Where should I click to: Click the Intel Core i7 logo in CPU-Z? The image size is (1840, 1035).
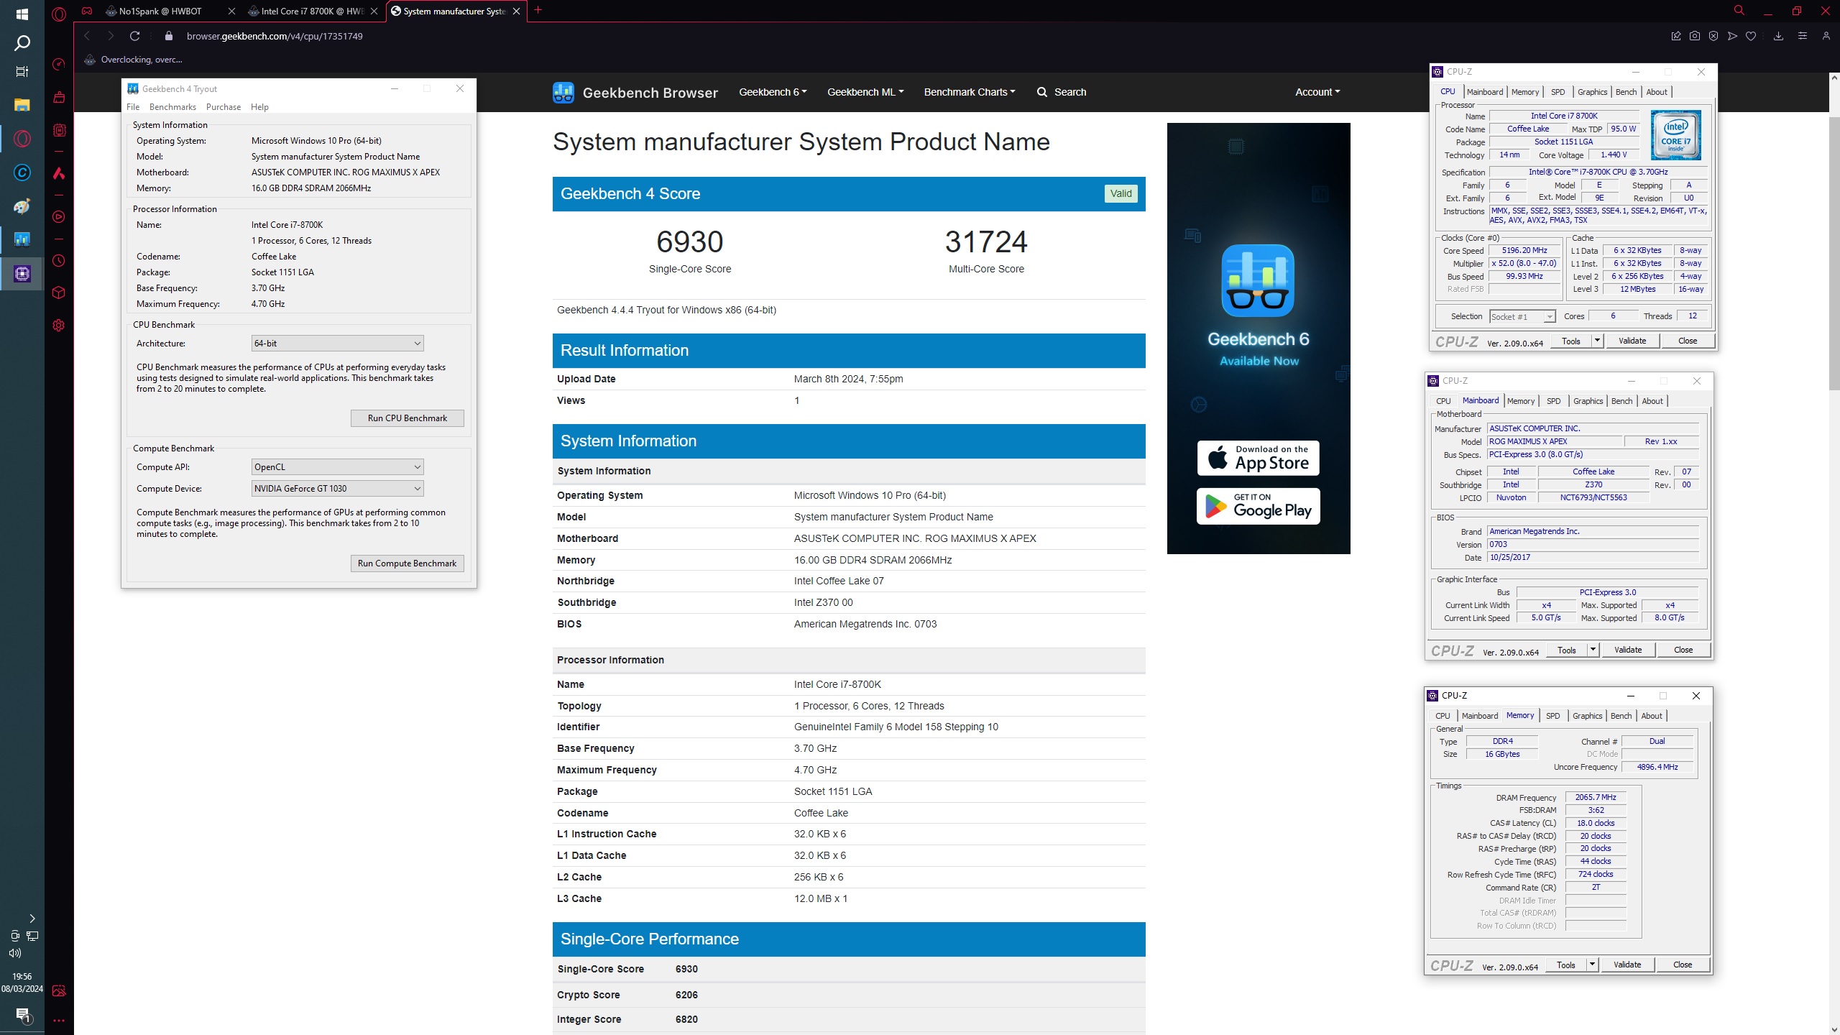(x=1675, y=134)
